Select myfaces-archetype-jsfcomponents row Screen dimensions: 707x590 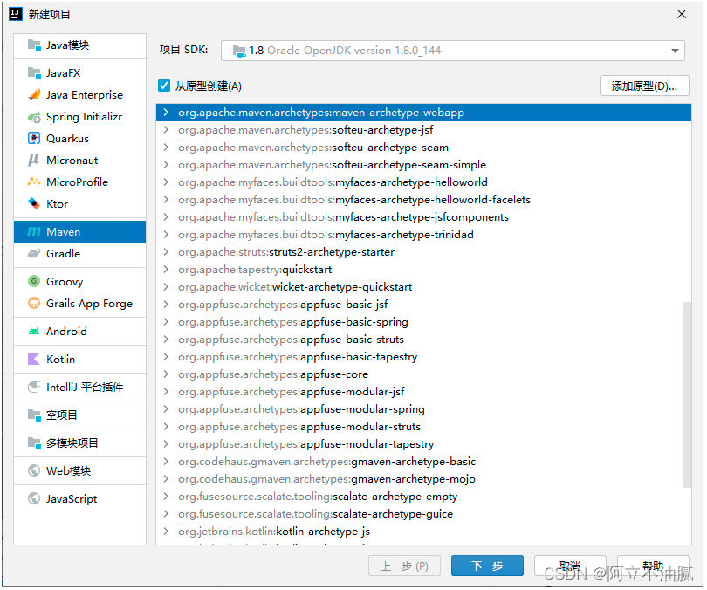423,217
